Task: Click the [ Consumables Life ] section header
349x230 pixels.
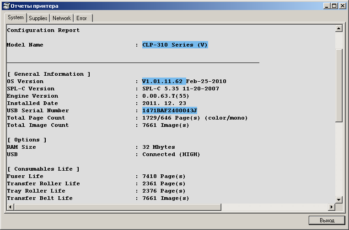Action: point(43,169)
